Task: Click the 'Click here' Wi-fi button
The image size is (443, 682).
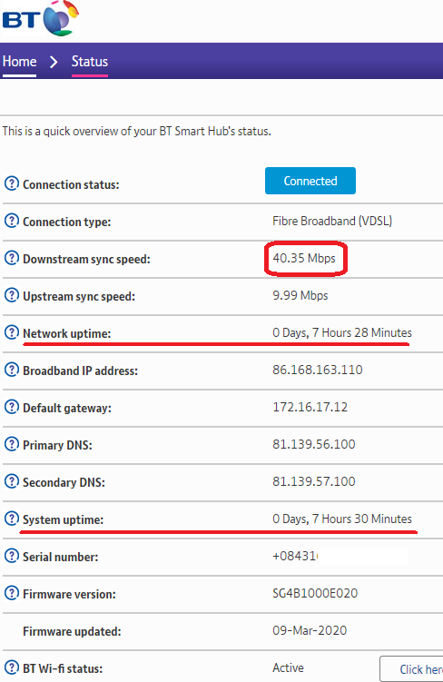Action: [411, 669]
